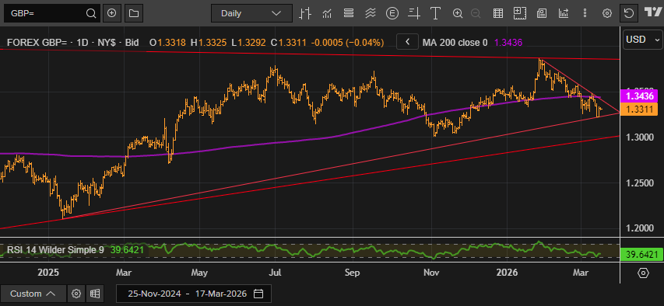Click the reset undo arrow button
This screenshot has width=664, height=306.
click(629, 13)
